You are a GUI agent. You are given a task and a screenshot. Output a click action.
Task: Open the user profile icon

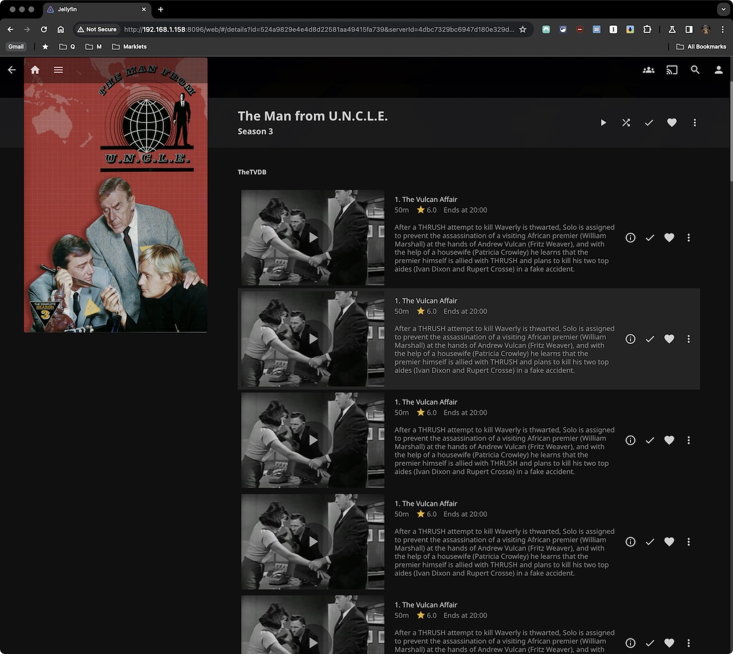[x=718, y=70]
